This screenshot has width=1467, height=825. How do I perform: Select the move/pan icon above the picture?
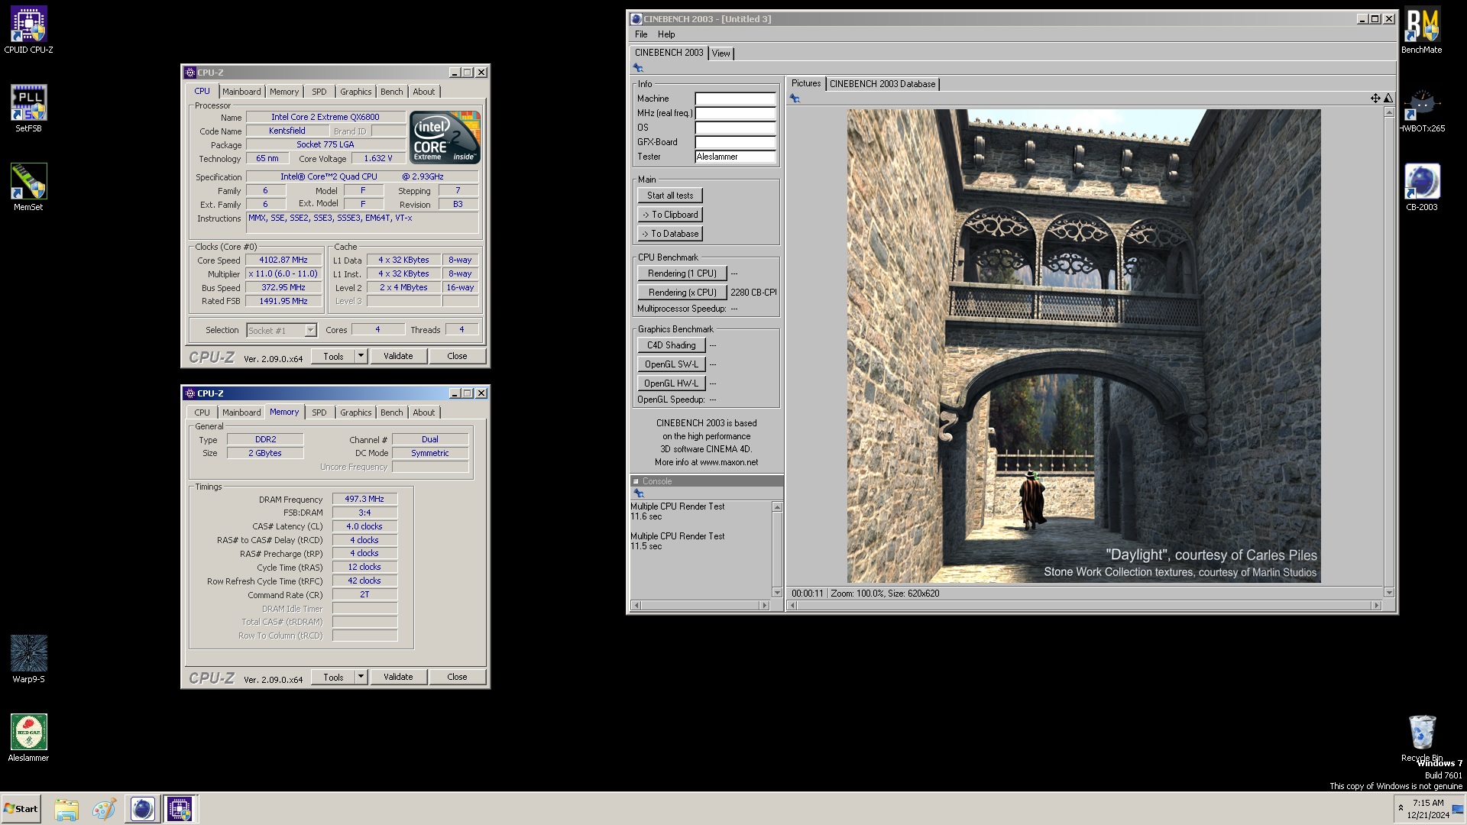click(1375, 98)
